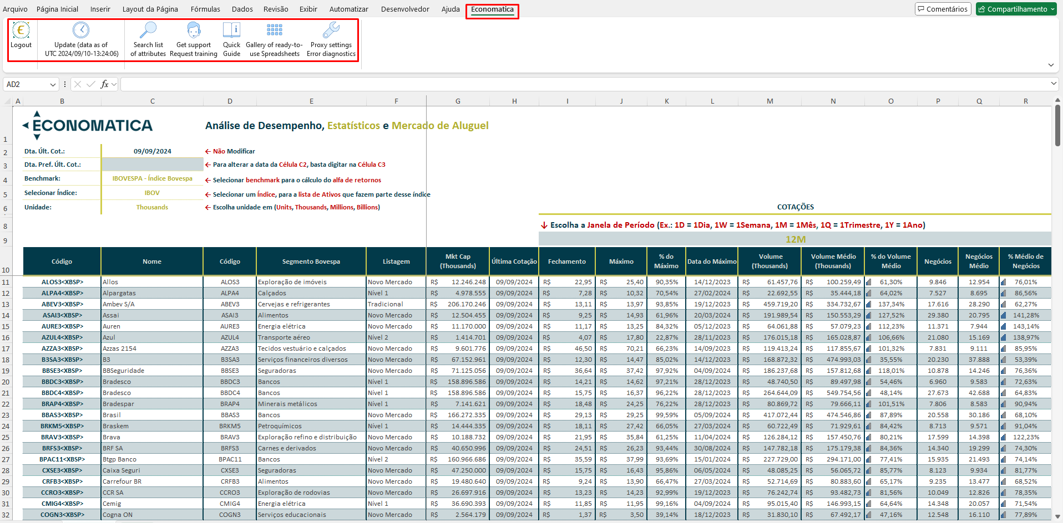Select the Thousands unit cell
The width and height of the screenshot is (1063, 523).
tap(152, 207)
